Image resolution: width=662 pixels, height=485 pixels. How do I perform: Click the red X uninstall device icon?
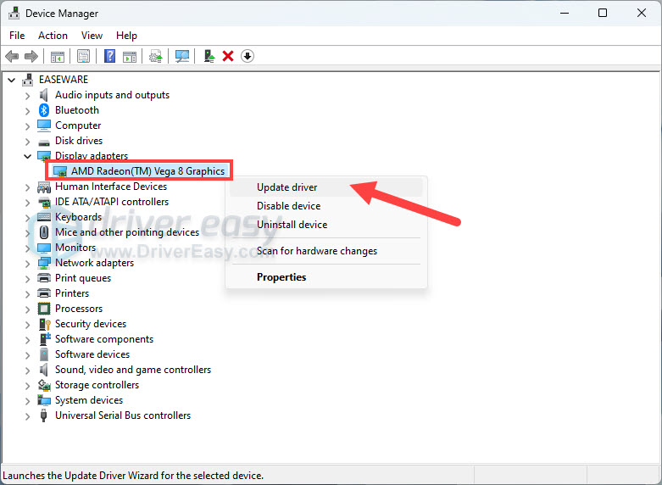228,56
